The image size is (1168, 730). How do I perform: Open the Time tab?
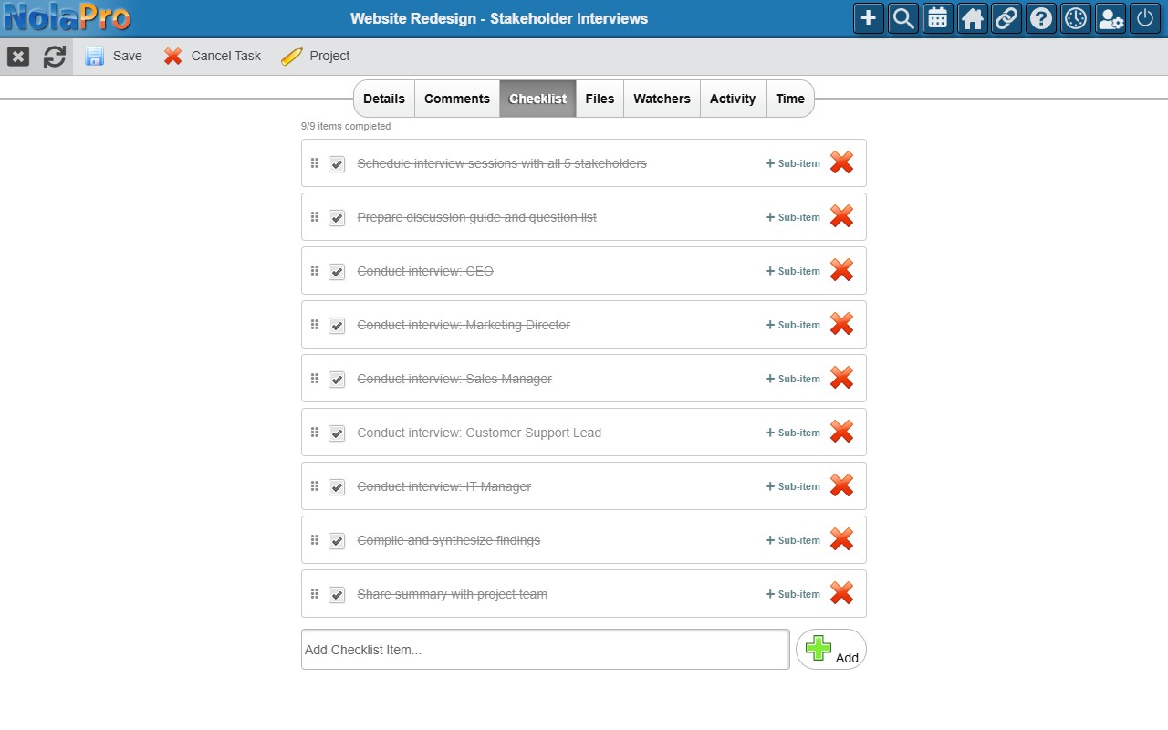(x=790, y=99)
